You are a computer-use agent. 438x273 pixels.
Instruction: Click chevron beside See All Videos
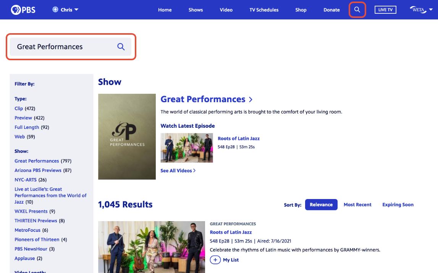[194, 171]
